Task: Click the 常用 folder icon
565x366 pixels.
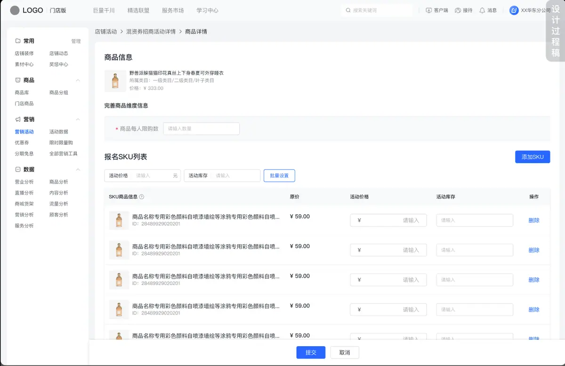Action: (18, 41)
